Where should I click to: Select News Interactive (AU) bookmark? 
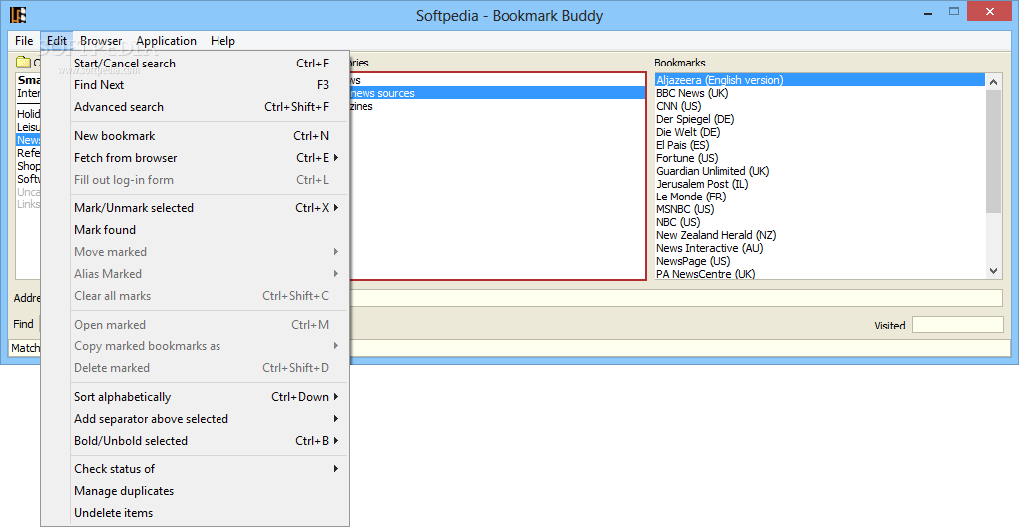(820, 248)
